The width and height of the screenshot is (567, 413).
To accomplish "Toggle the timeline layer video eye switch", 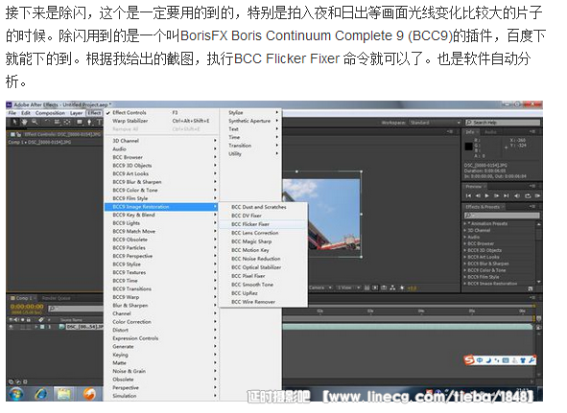I will click(x=11, y=327).
